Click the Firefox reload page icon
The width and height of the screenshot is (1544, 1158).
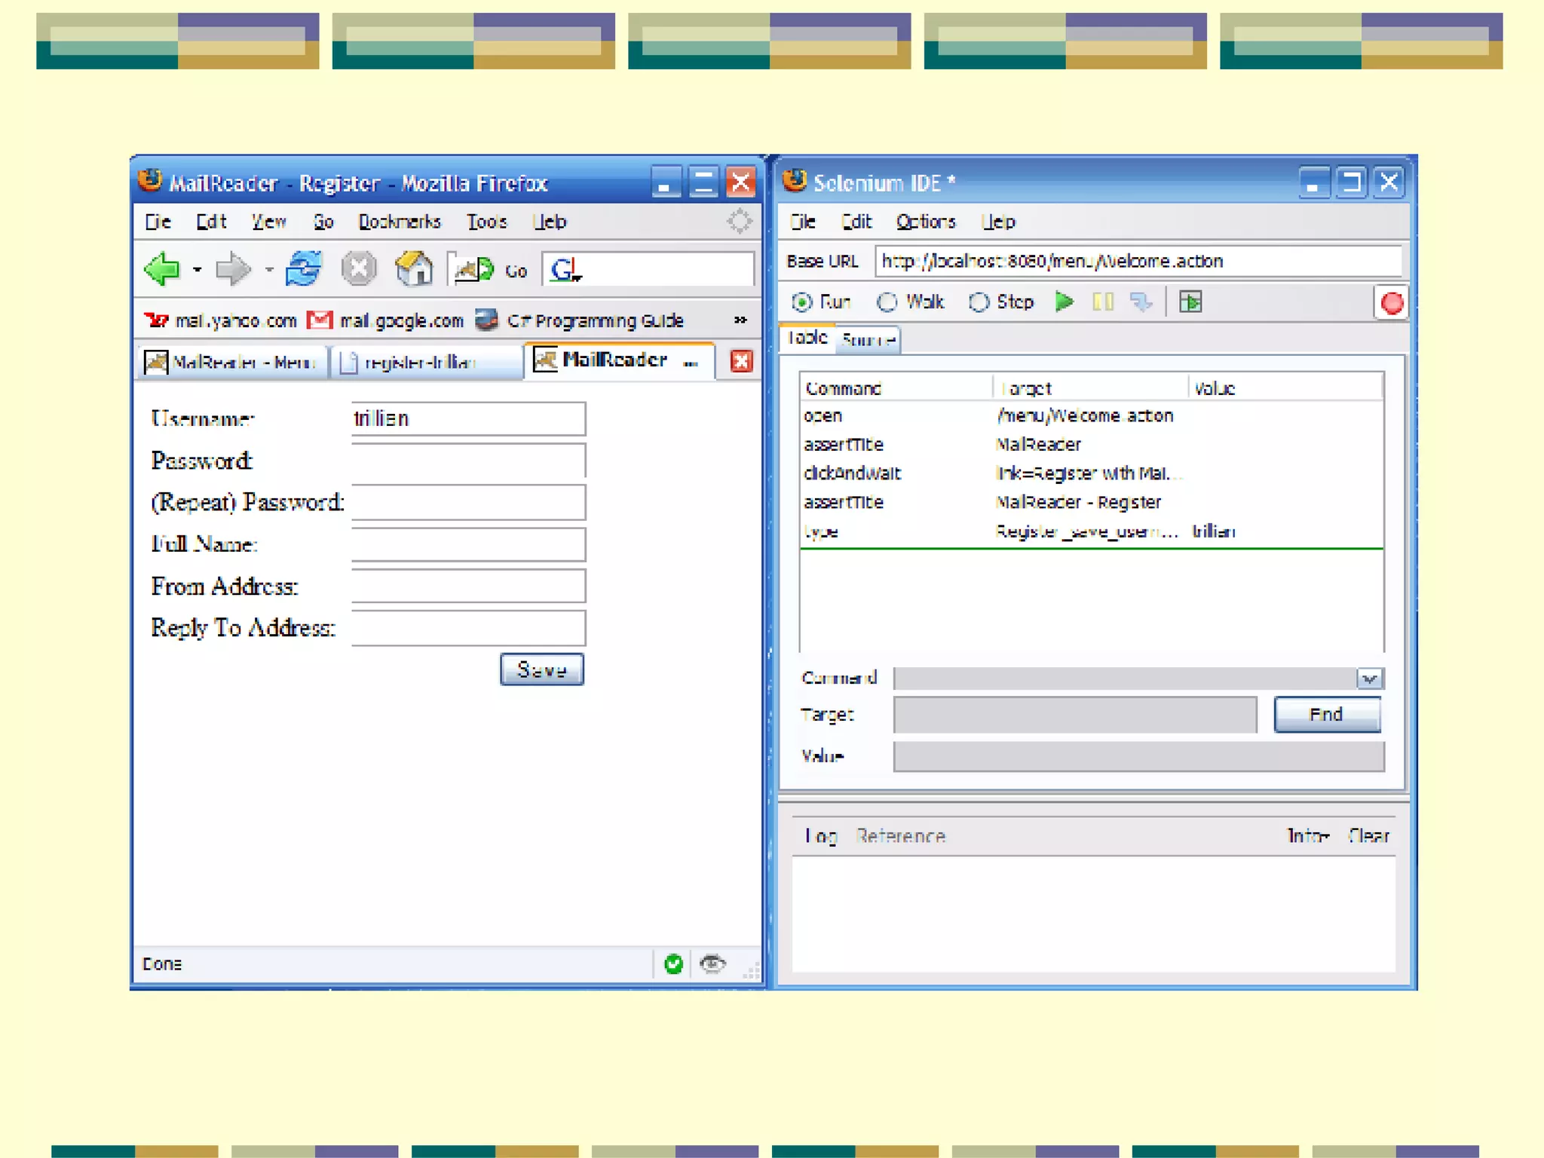click(x=303, y=269)
